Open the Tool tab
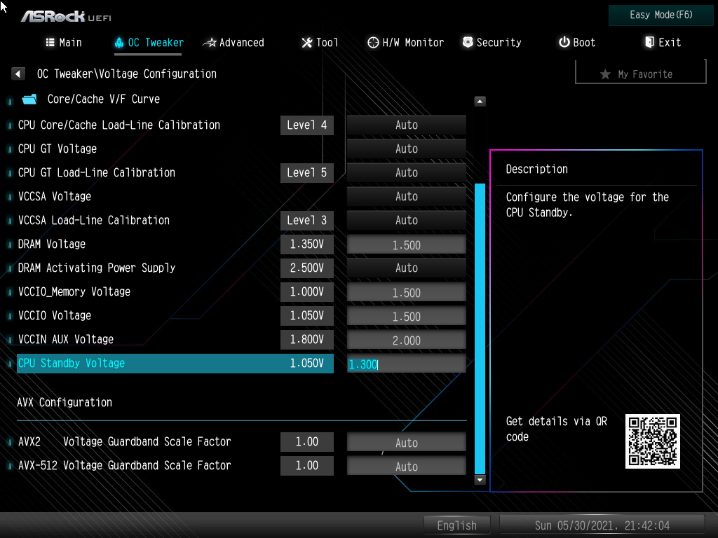This screenshot has width=718, height=538. tap(320, 43)
